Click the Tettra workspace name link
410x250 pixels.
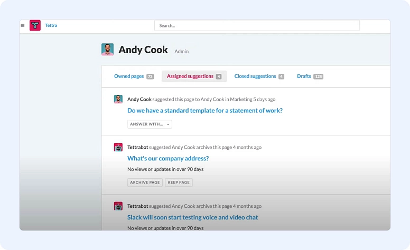point(51,25)
